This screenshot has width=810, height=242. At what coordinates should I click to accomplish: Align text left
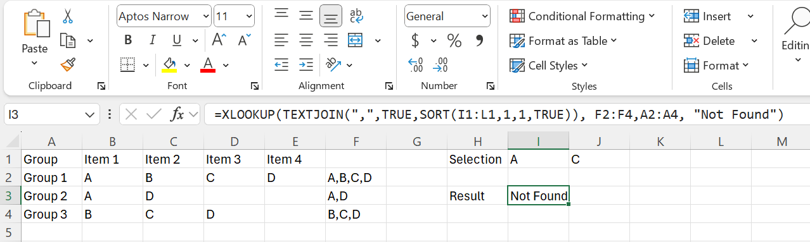click(x=281, y=40)
